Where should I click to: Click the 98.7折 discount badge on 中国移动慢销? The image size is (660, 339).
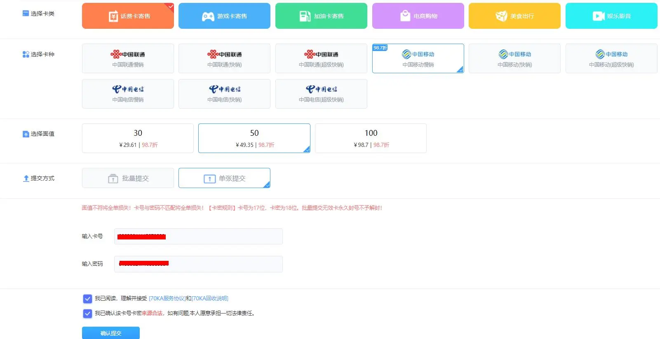pyautogui.click(x=380, y=48)
